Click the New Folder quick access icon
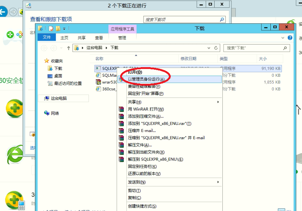The width and height of the screenshot is (302, 211). coord(58,29)
